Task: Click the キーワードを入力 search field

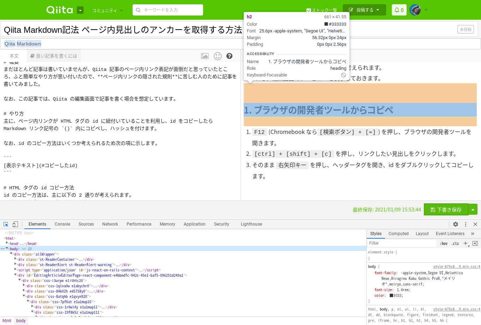Action: [168, 10]
